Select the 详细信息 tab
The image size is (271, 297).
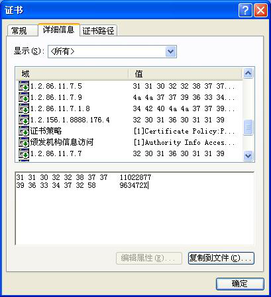coord(58,30)
